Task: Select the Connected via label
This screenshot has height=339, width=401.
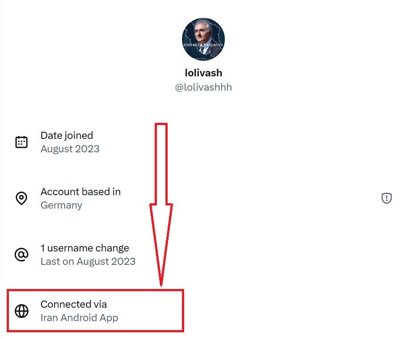Action: tap(74, 304)
